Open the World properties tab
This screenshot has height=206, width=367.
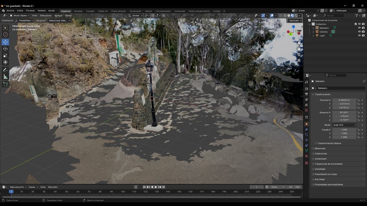(307, 110)
